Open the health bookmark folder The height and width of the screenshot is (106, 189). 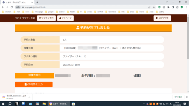click(71, 12)
